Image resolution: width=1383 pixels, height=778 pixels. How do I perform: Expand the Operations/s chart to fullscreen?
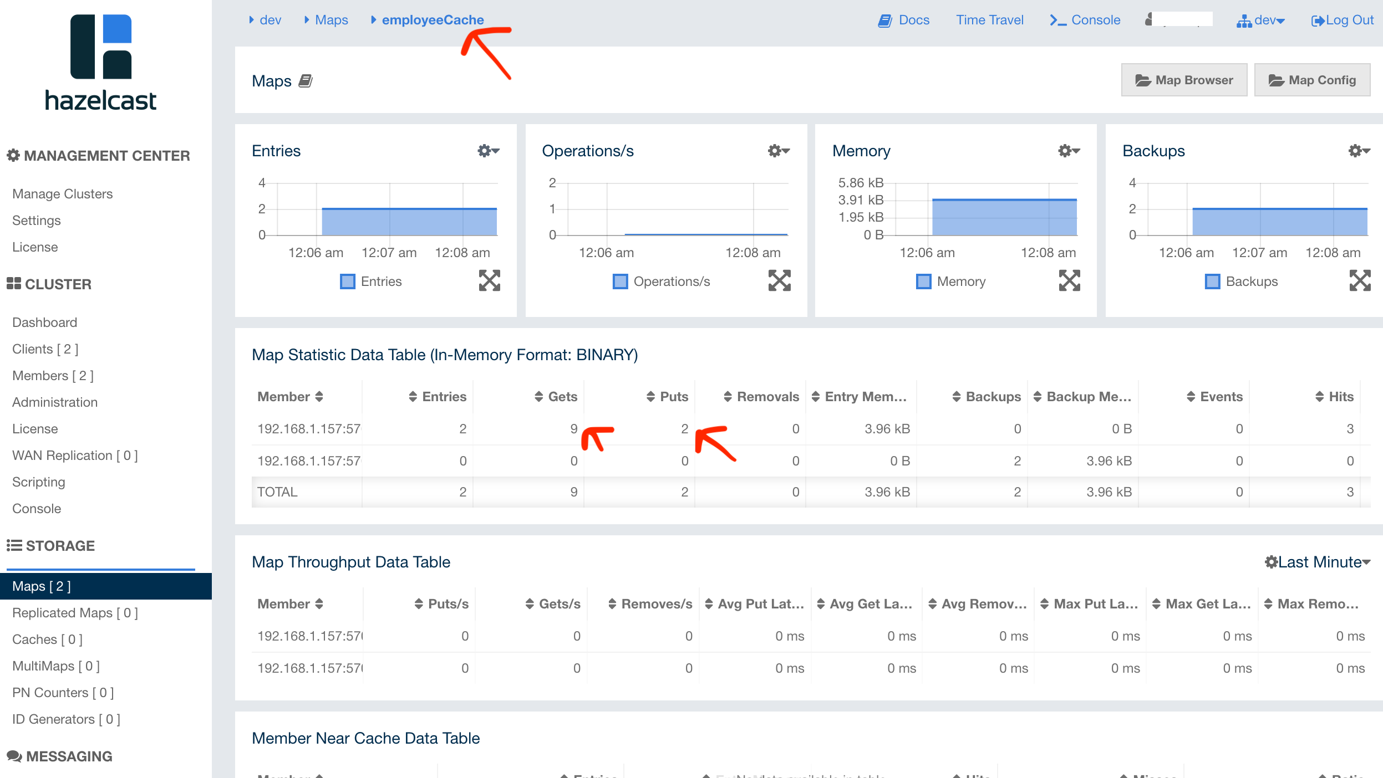[x=779, y=280]
